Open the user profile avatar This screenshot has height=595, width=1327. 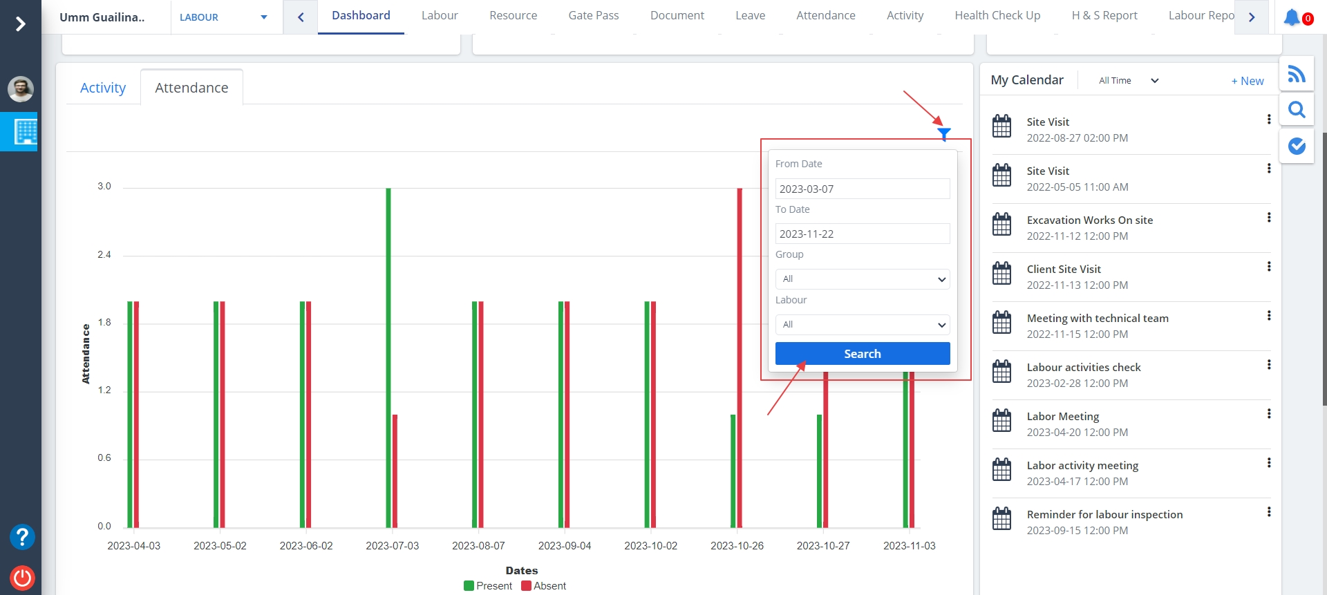pos(21,89)
